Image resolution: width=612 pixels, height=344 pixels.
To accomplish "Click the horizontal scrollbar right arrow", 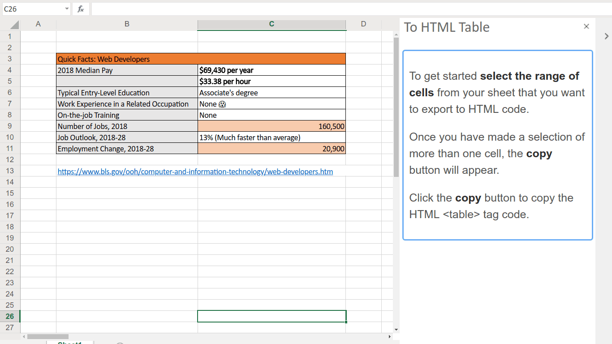I will pos(389,336).
